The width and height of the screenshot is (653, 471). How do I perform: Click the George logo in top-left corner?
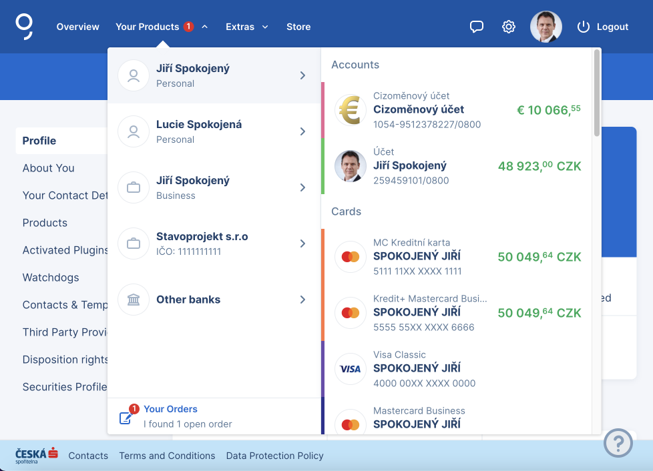(25, 27)
